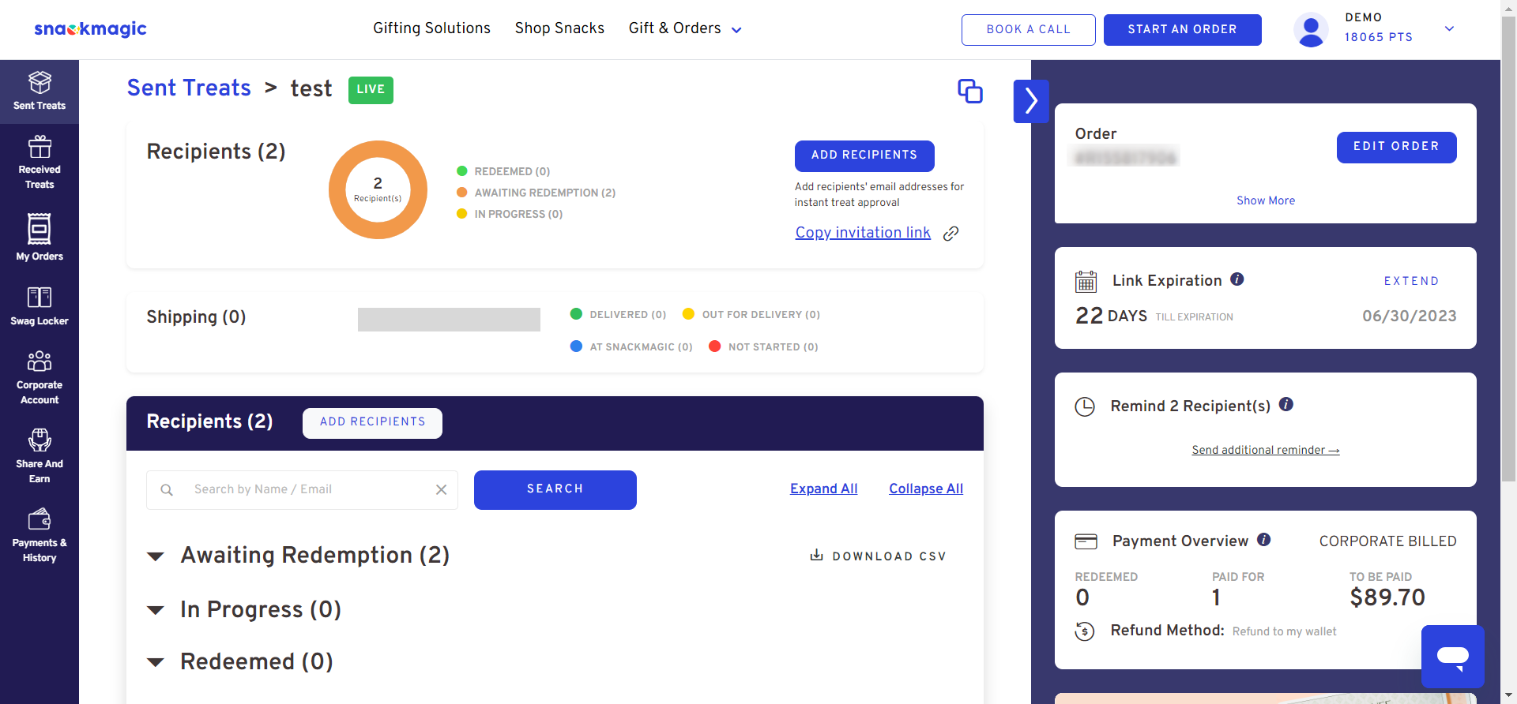
Task: Open the DEMO account dropdown arrow
Action: point(1449,28)
